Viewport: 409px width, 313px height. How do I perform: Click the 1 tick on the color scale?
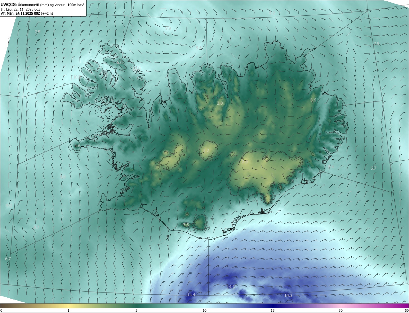[x=68, y=310]
